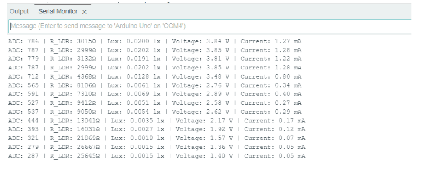Select the Serial Monitor tab
Screen dimensions: 422x184
point(59,11)
